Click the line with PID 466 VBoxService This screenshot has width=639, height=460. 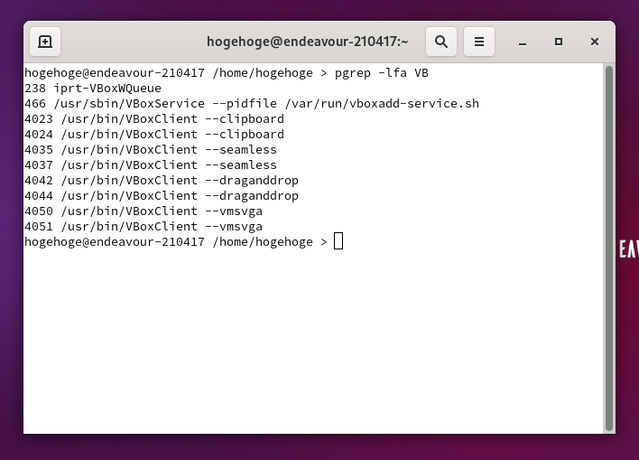click(252, 104)
